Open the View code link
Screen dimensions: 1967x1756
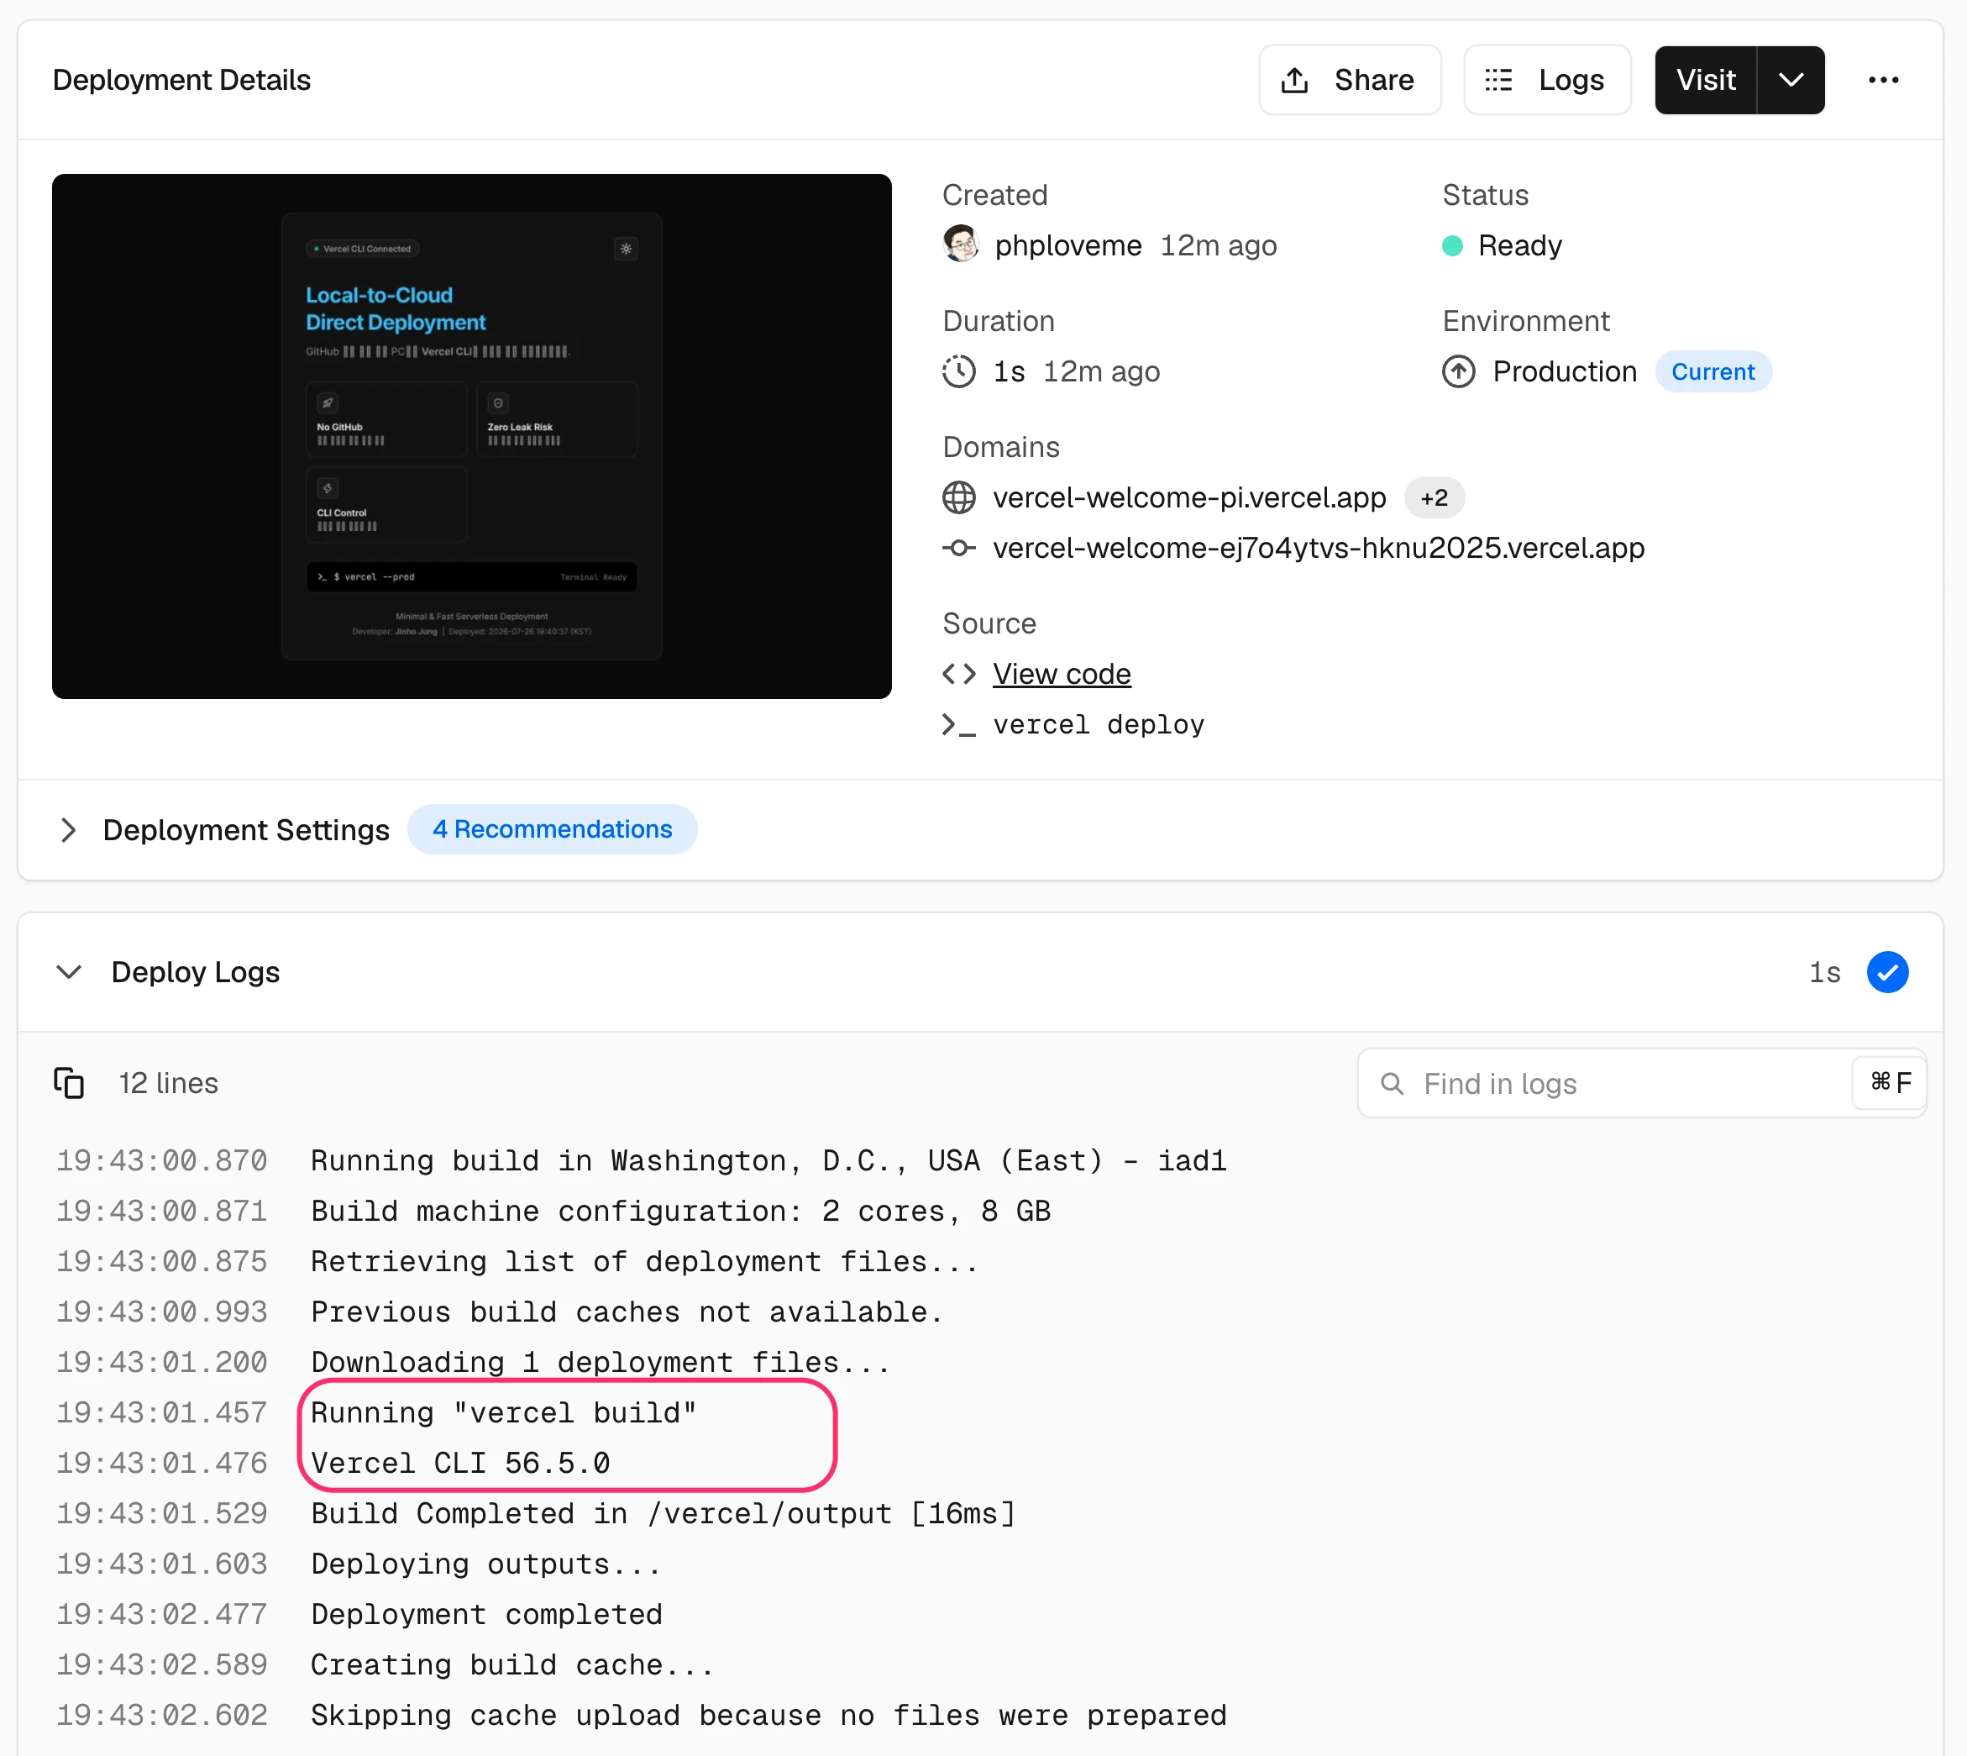[x=1062, y=674]
